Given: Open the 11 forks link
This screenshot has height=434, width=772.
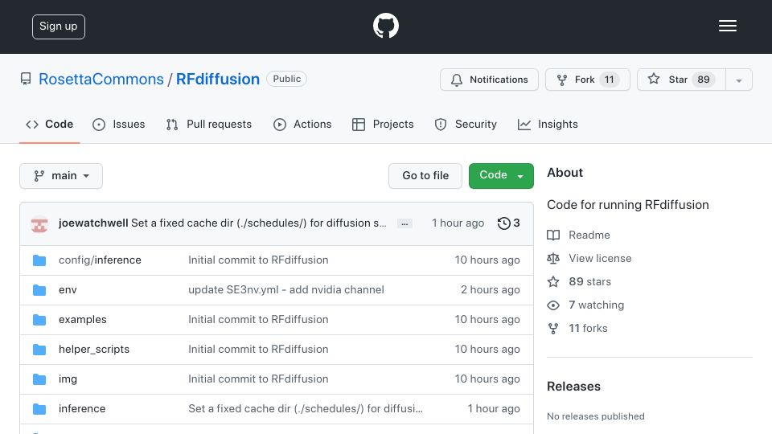Looking at the screenshot, I should (588, 328).
